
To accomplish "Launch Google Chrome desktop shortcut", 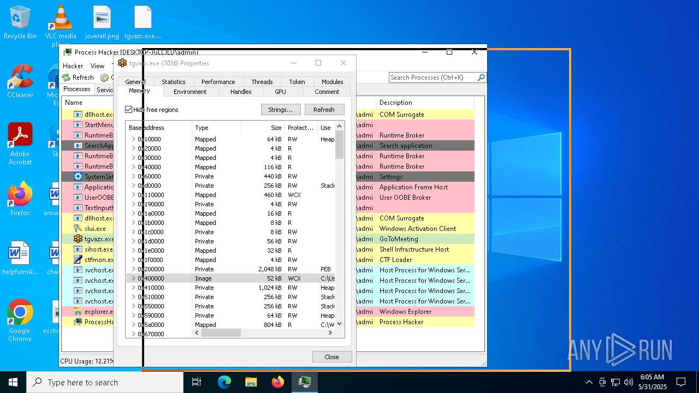I will (x=20, y=320).
